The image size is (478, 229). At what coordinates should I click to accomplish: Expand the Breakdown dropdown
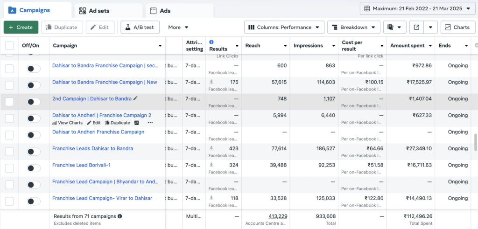353,28
